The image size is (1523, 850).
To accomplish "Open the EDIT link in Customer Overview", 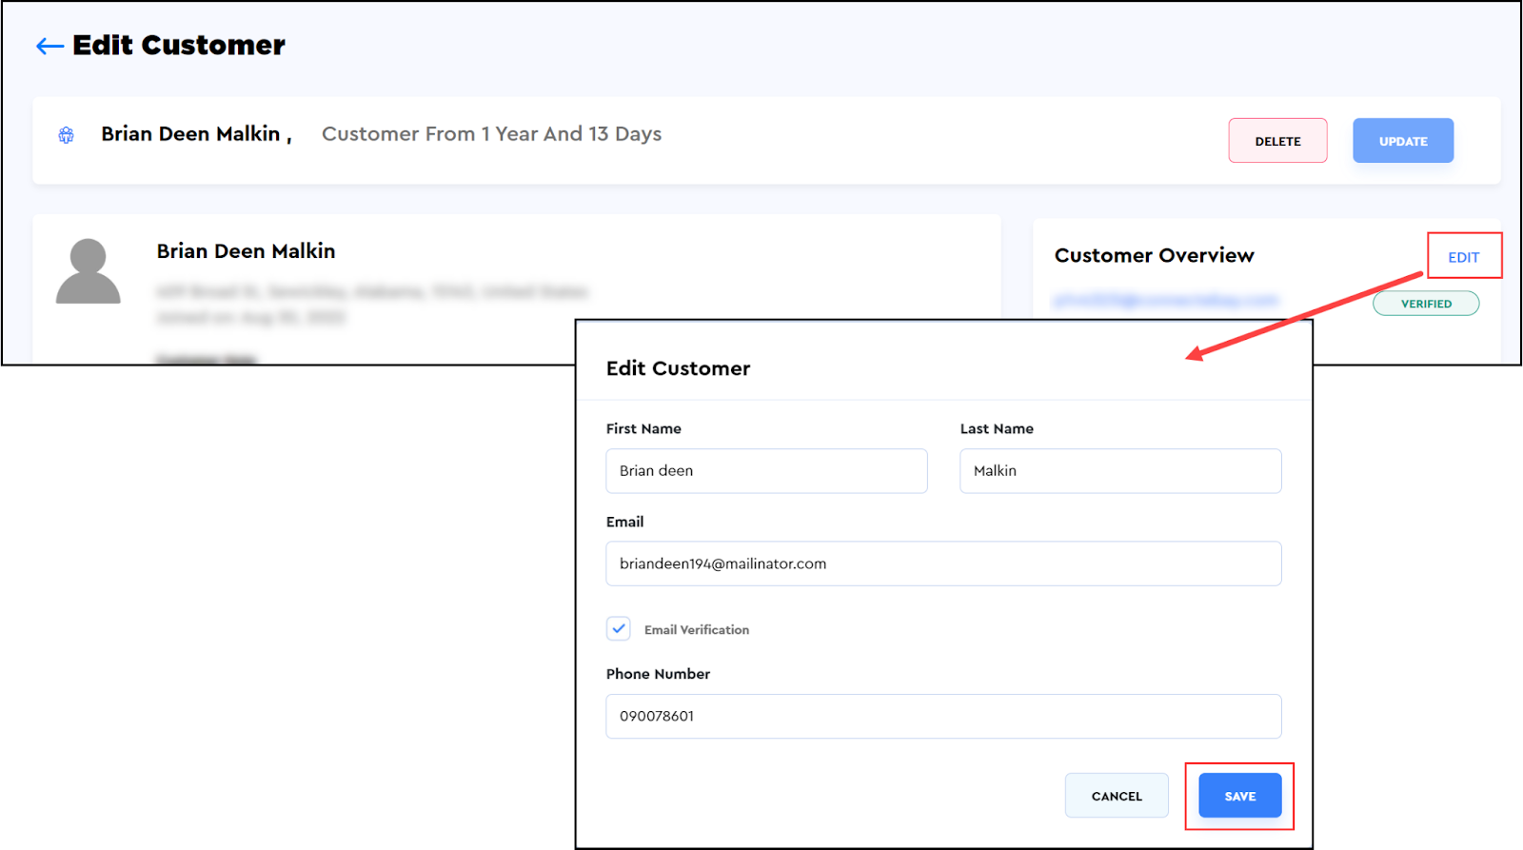I will [1463, 257].
